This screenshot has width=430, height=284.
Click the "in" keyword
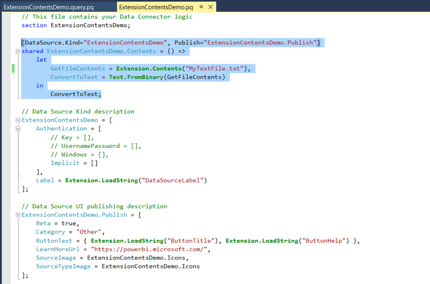click(x=40, y=86)
